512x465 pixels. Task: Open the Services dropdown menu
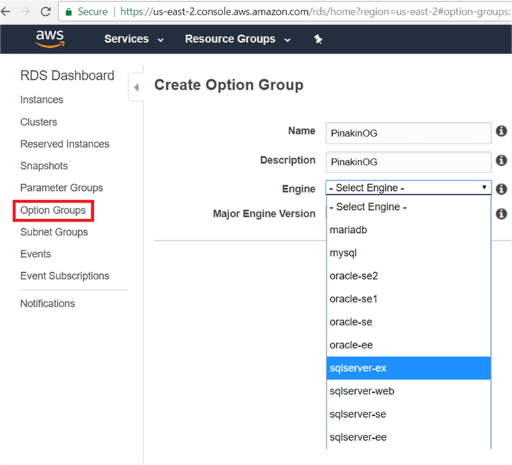click(134, 39)
